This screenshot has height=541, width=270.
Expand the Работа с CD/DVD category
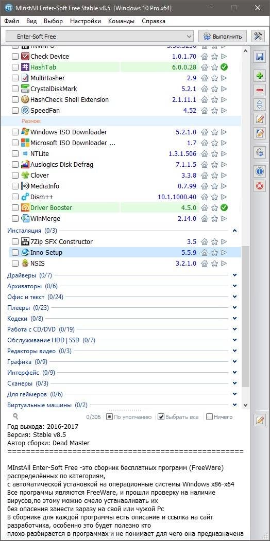point(235,329)
